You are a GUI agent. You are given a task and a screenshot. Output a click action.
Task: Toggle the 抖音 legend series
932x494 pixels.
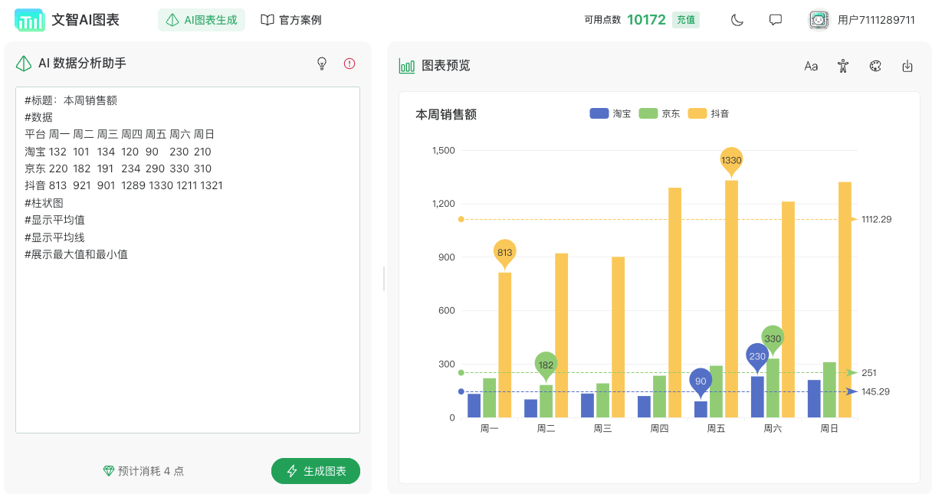[708, 113]
